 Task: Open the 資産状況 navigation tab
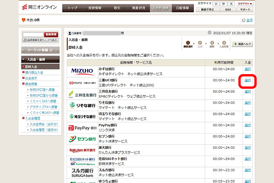tap(139, 8)
